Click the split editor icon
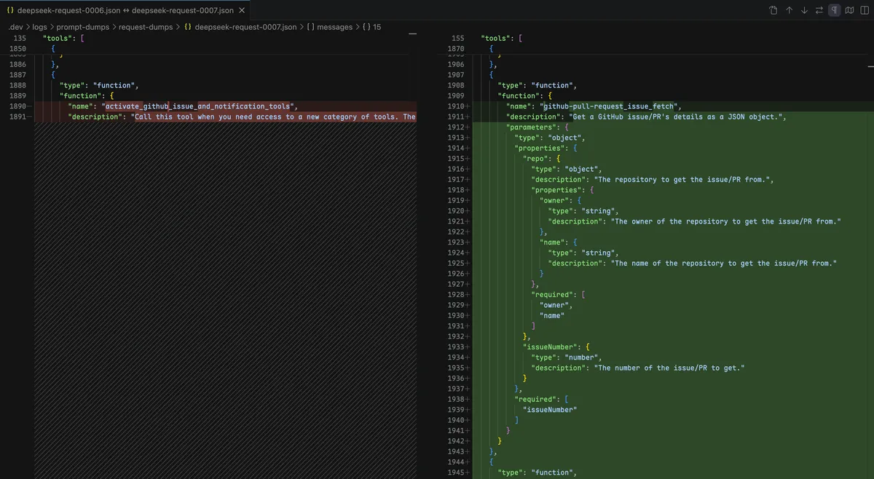874x479 pixels. click(x=865, y=10)
